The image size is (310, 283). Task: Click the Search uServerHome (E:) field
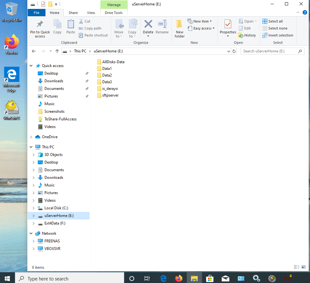pyautogui.click(x=270, y=51)
